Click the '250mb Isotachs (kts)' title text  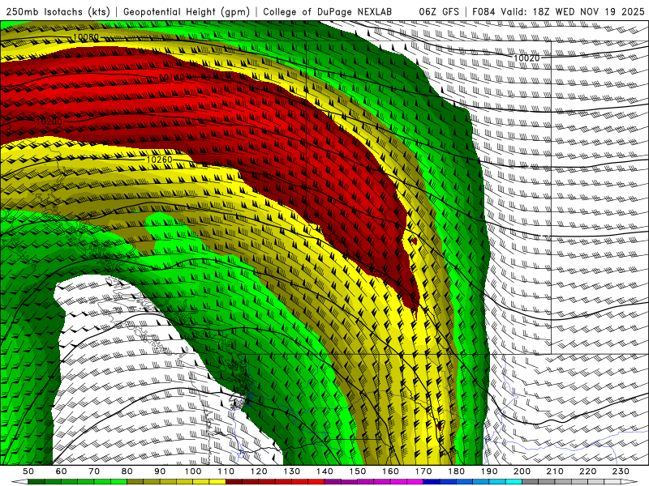[58, 12]
